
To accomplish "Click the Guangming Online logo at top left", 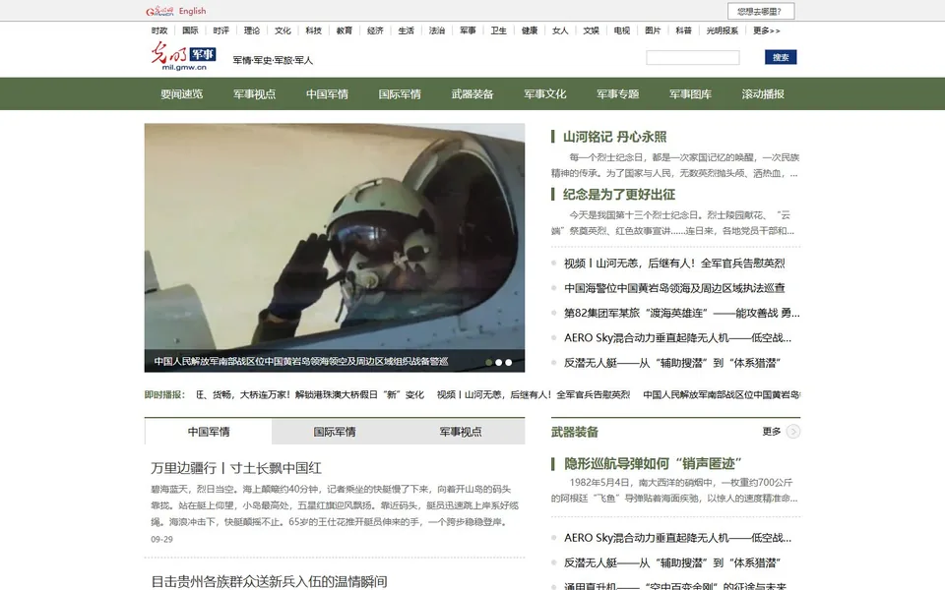I will coord(159,11).
